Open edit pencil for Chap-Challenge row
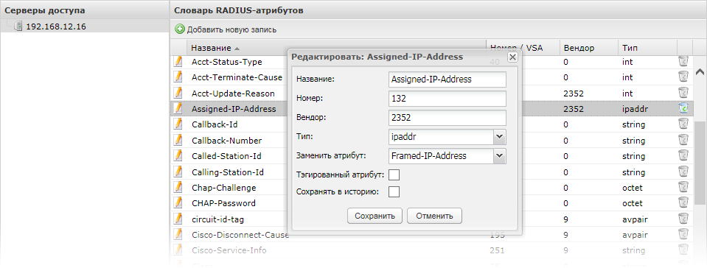This screenshot has width=707, height=268. pos(178,187)
